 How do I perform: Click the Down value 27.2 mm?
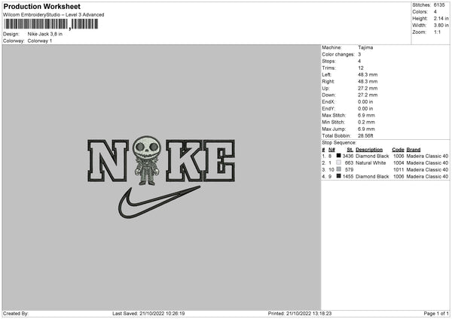point(368,95)
